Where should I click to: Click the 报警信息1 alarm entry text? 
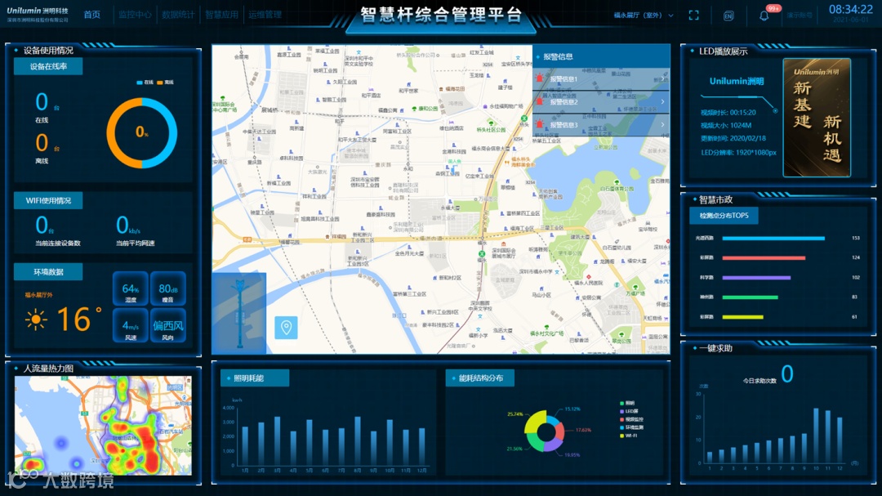click(x=563, y=79)
